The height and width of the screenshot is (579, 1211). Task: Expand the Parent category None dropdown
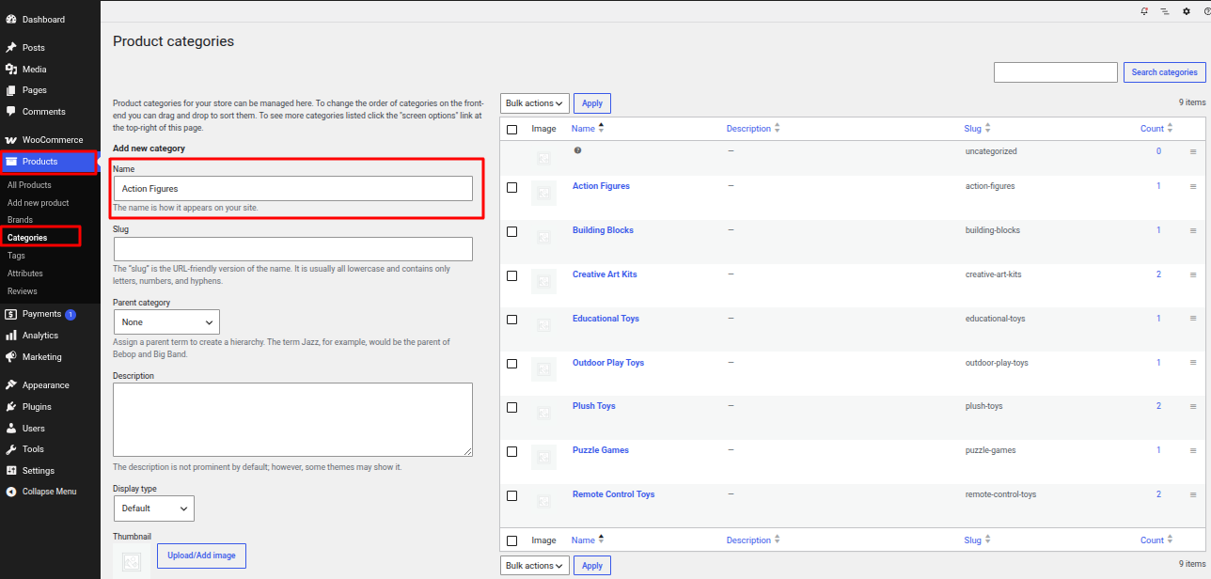pos(166,322)
